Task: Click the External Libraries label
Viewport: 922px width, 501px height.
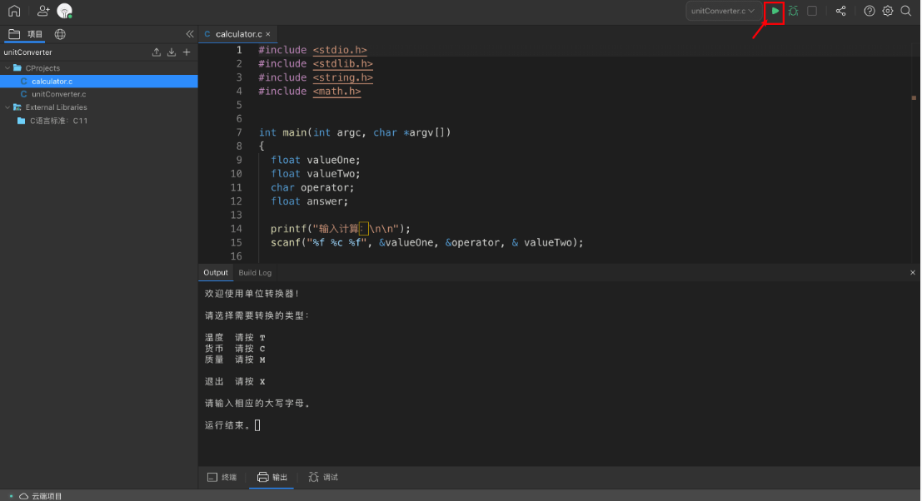Action: [x=56, y=107]
